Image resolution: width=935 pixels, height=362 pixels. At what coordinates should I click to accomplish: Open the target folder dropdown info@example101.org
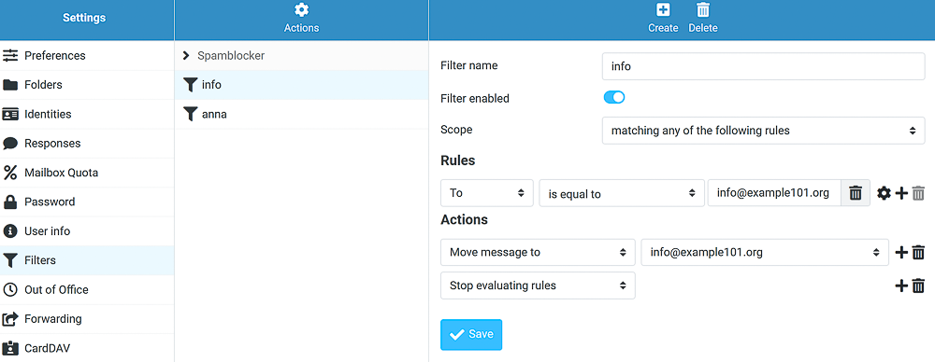pyautogui.click(x=765, y=253)
